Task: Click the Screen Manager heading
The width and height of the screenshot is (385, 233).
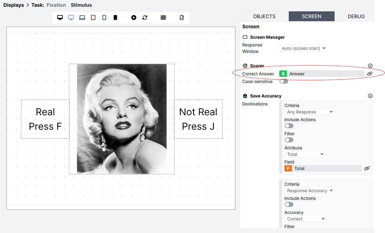Action: coord(267,37)
